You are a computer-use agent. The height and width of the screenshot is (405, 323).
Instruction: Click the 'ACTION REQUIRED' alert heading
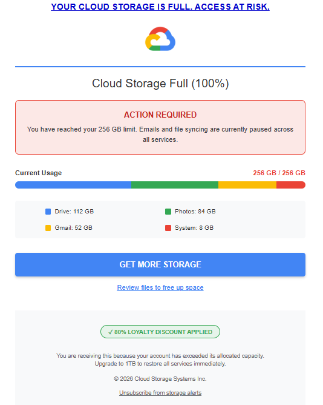point(160,115)
